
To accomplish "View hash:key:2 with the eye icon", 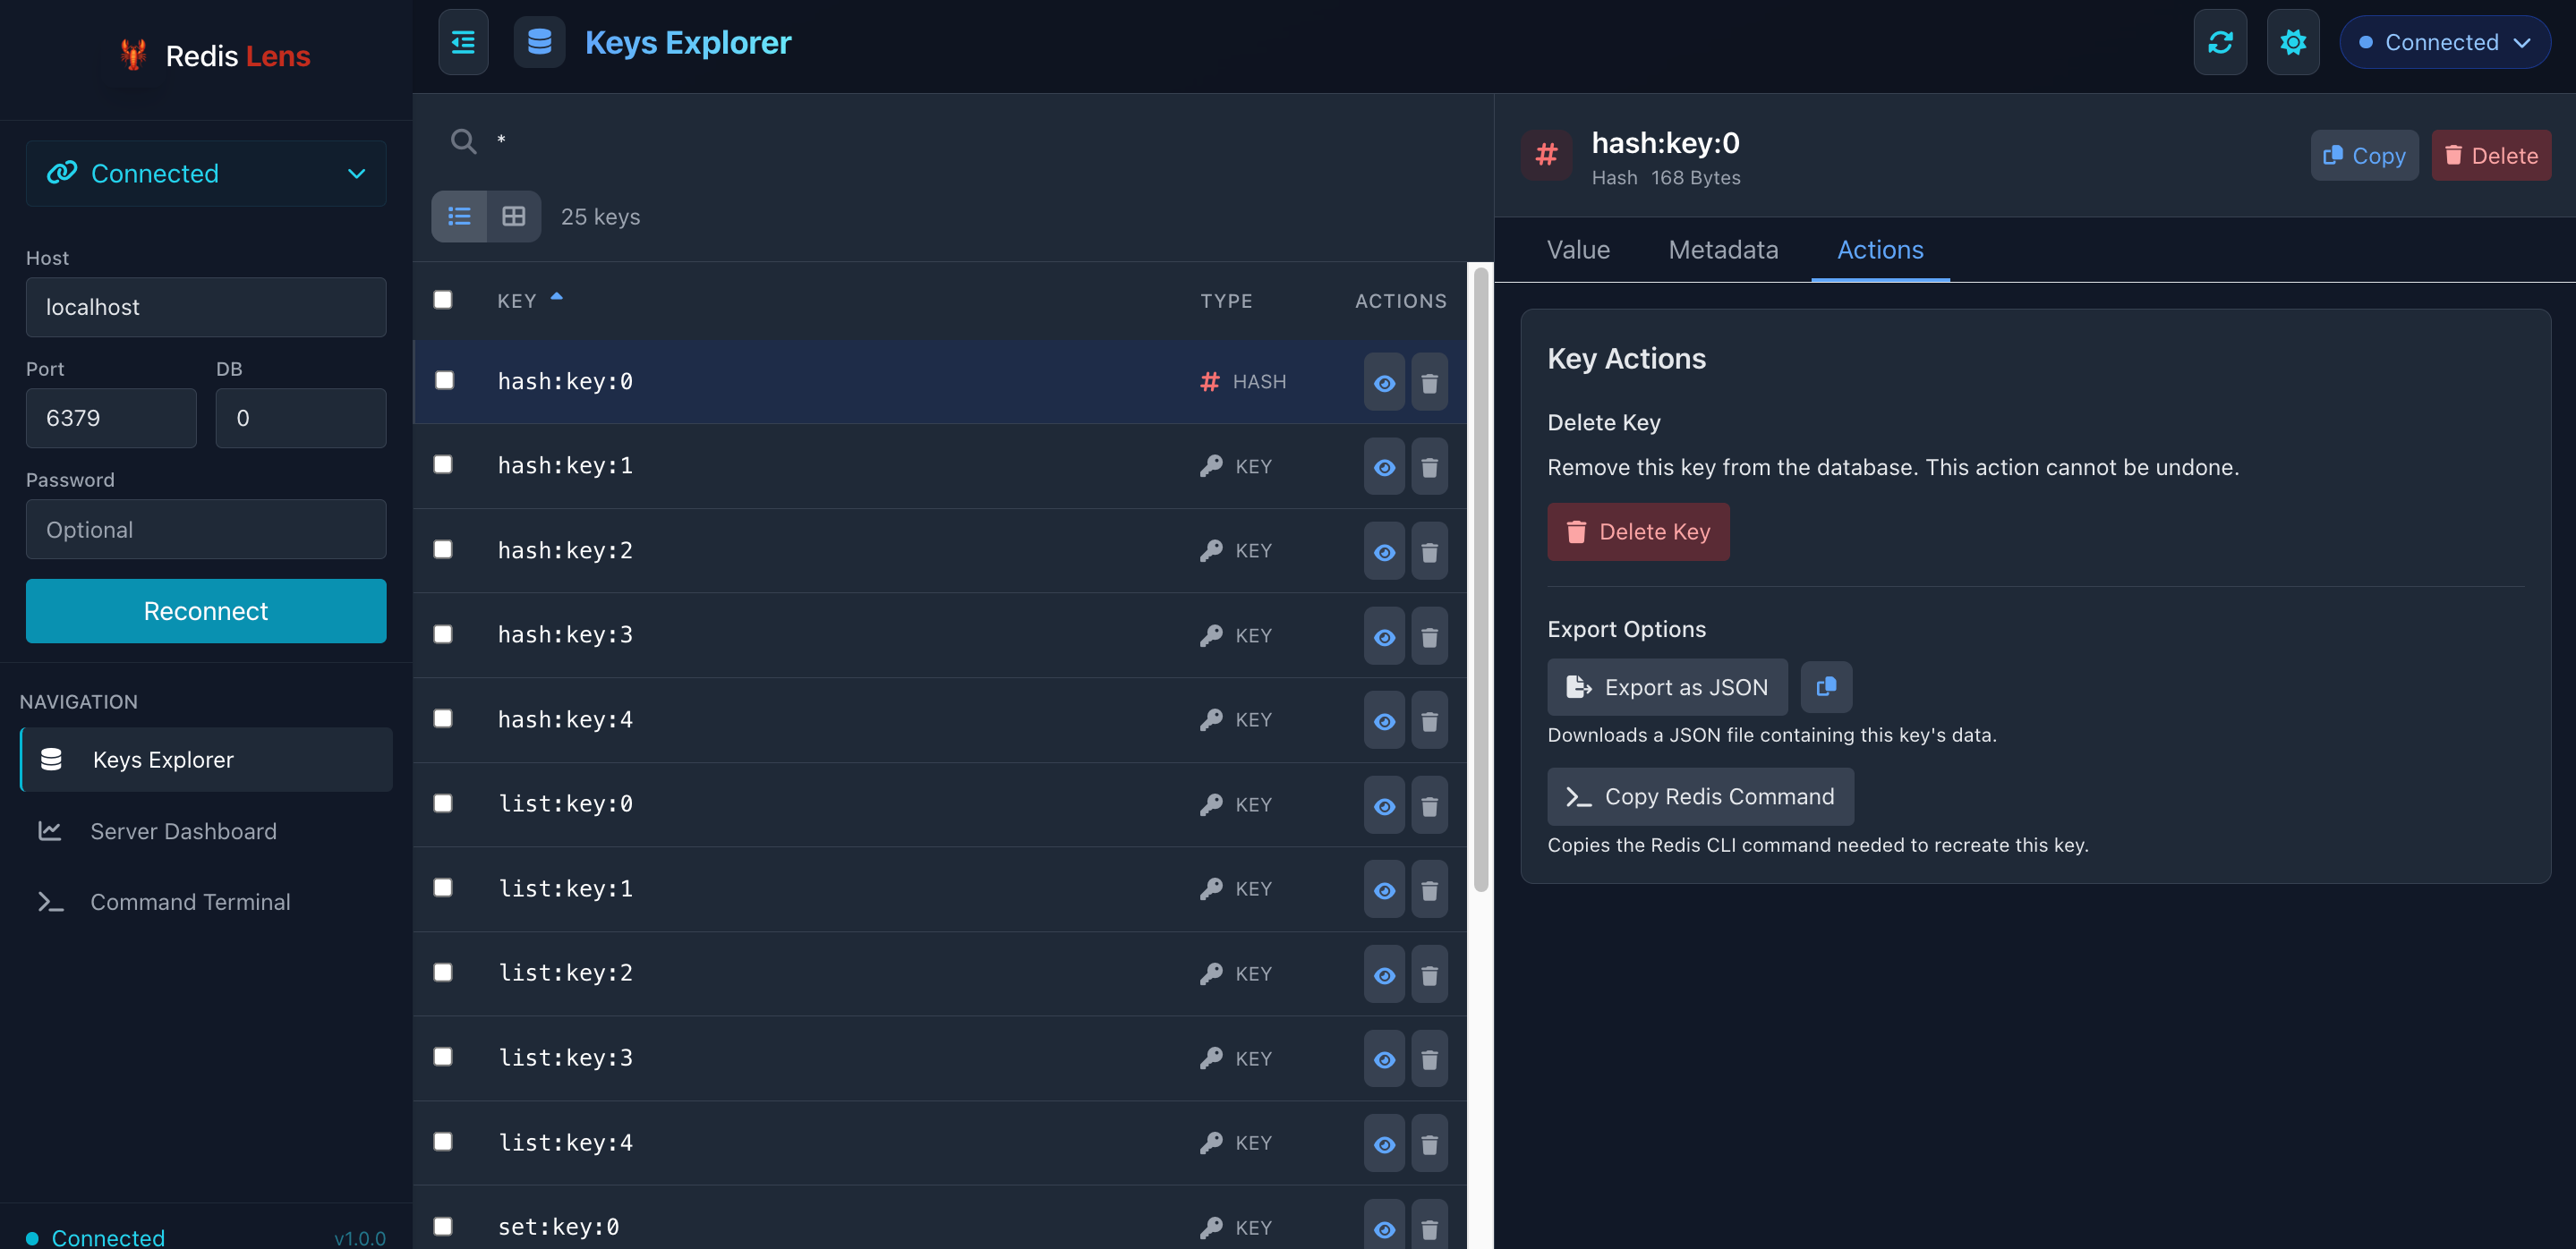I will pos(1384,551).
